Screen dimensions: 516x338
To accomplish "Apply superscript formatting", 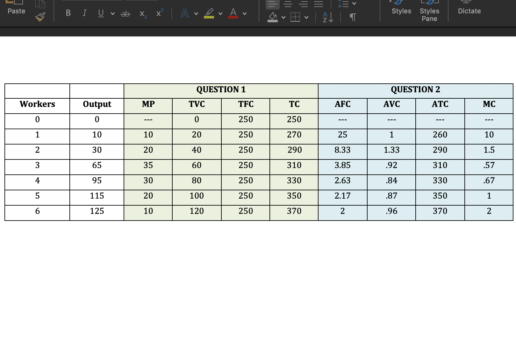I will click(159, 13).
